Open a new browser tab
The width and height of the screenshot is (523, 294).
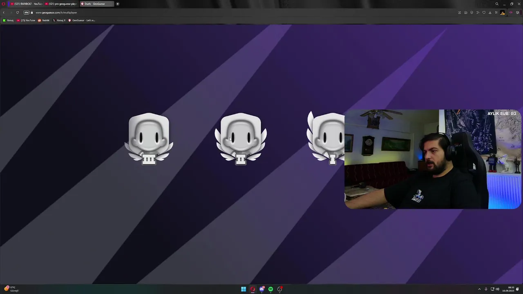[x=118, y=4]
